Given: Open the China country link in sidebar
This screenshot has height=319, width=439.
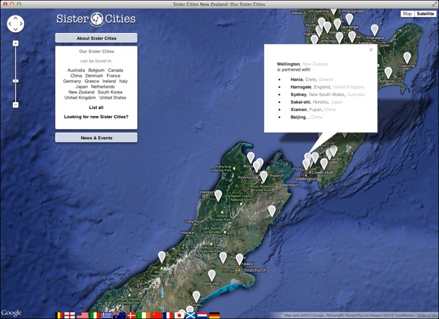Looking at the screenshot, I should 76,75.
